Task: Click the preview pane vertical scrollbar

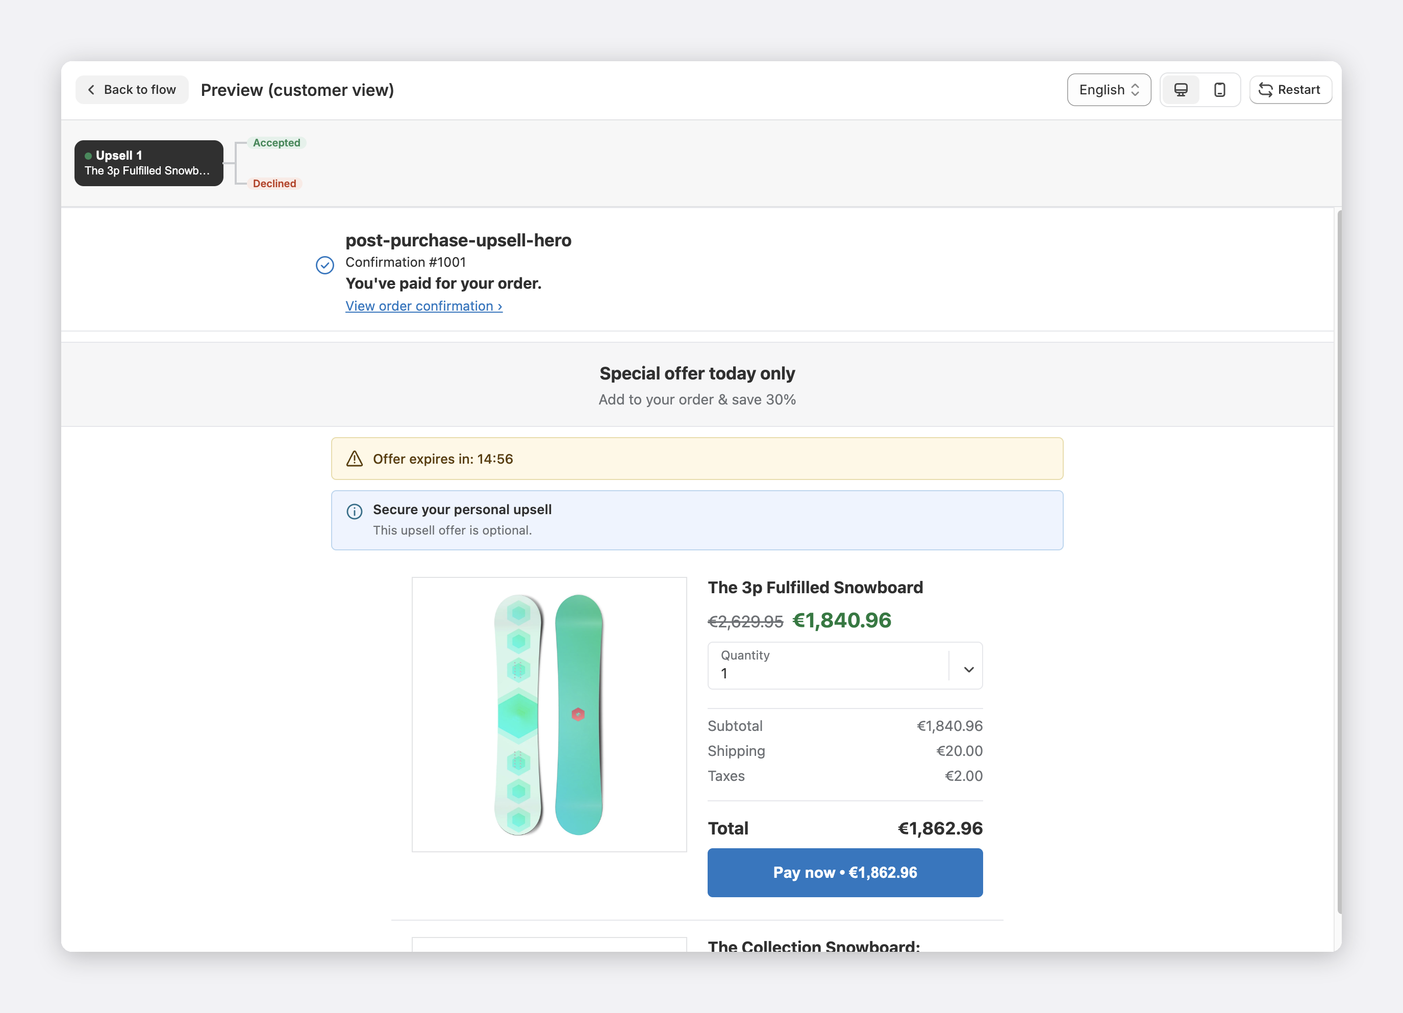Action: coord(1339,562)
